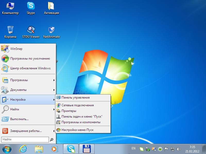The image size is (206, 154).
Task: Launch Internet Explorer from the taskbar
Action: (23, 149)
